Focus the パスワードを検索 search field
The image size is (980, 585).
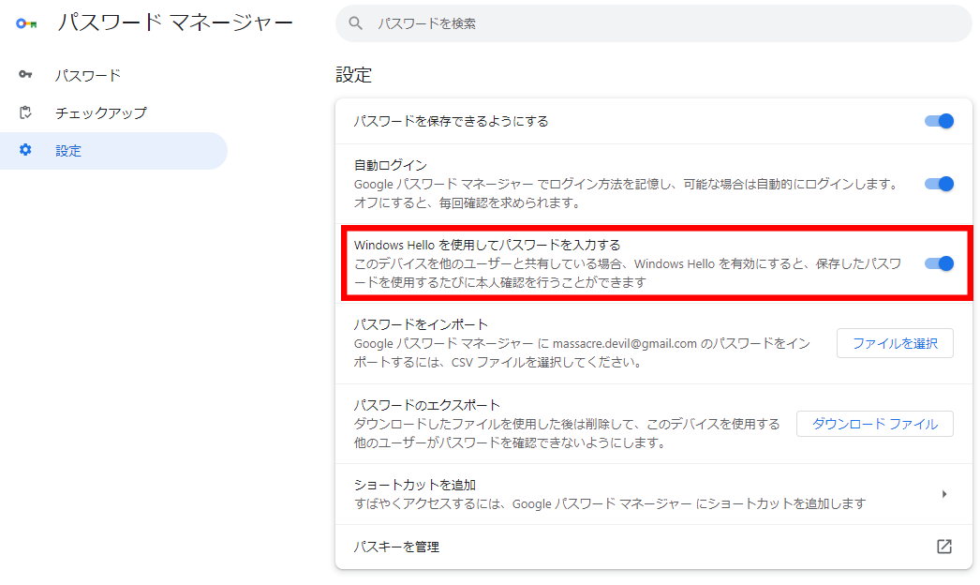[656, 23]
